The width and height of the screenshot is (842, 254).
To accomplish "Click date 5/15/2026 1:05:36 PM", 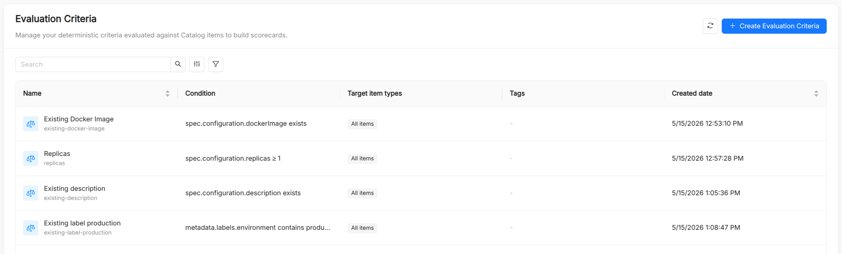I will 706,193.
